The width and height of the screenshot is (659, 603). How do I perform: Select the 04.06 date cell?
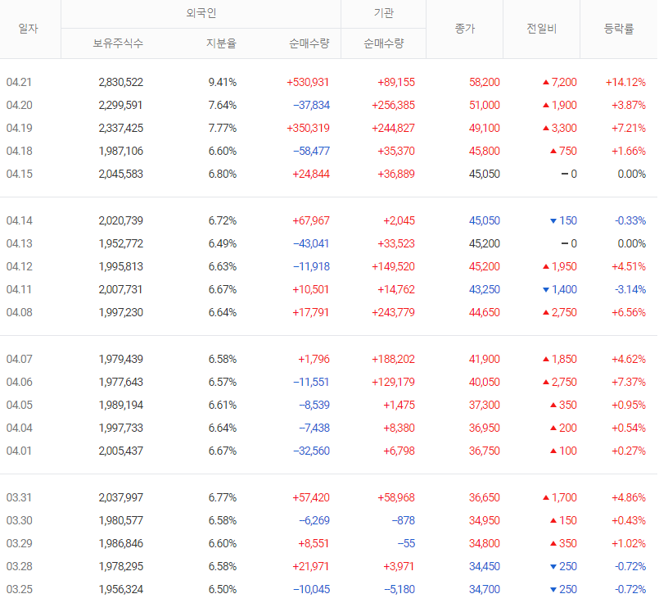(19, 382)
